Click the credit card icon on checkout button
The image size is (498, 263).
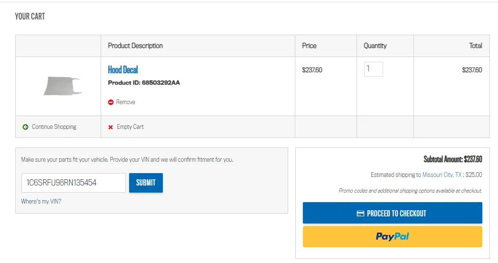(x=360, y=214)
